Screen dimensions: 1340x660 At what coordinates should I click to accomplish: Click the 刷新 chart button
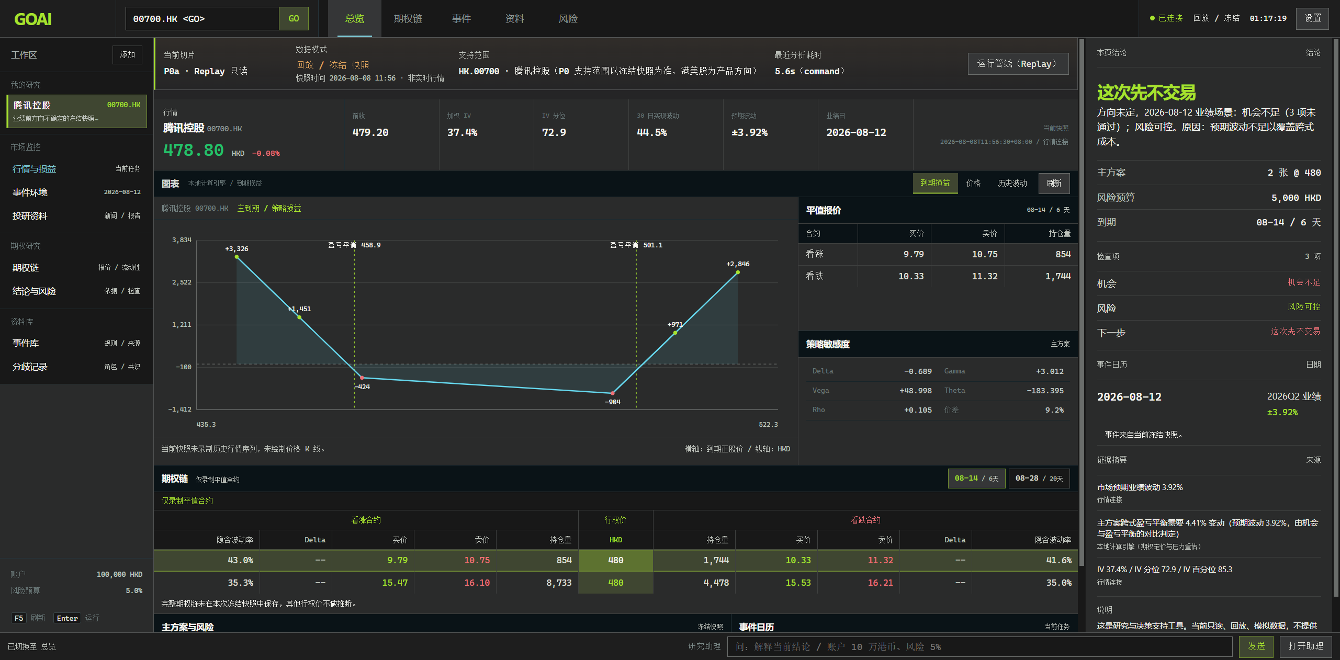1054,183
